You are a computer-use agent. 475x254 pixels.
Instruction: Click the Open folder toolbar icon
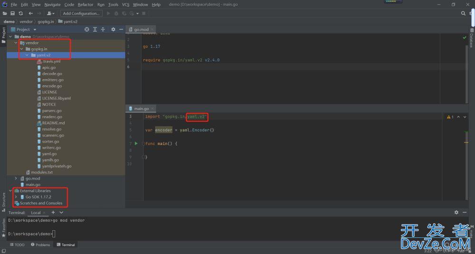click(5, 13)
